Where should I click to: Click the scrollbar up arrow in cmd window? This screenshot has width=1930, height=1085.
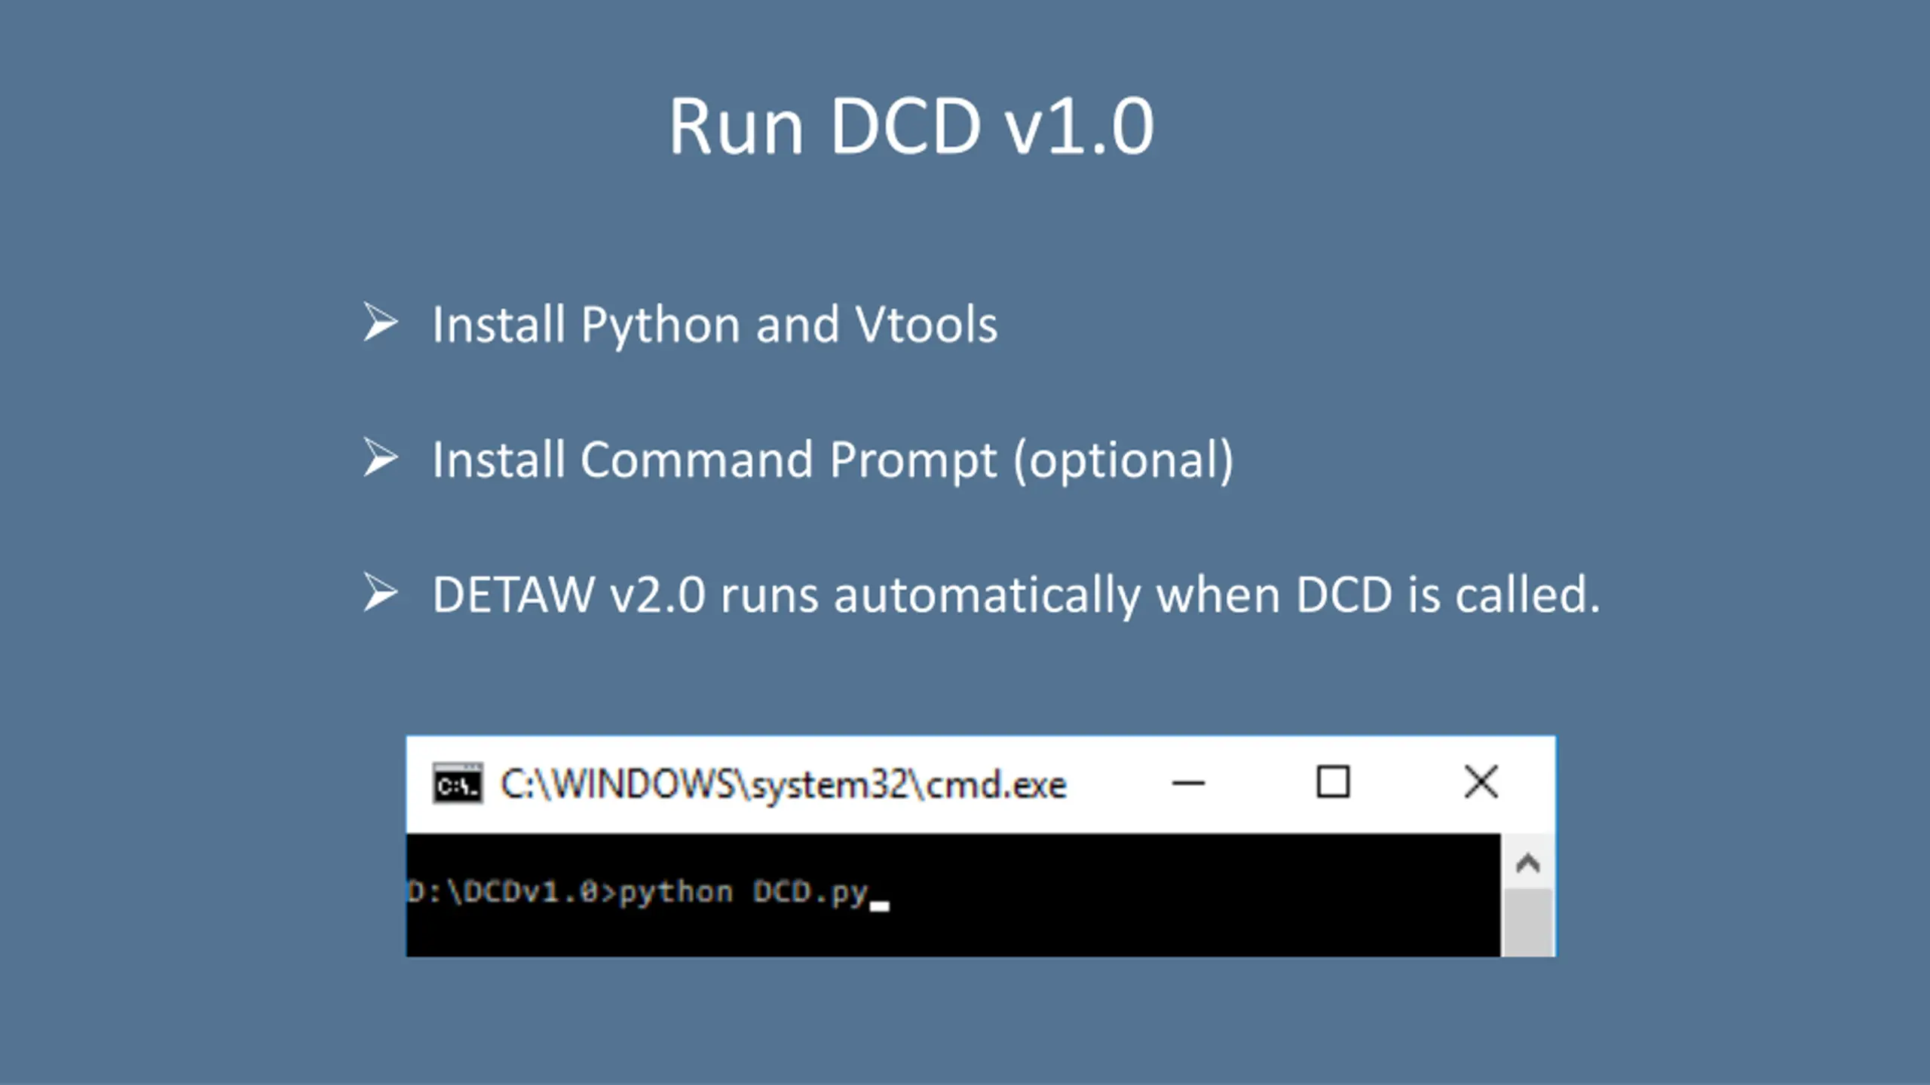click(1527, 863)
